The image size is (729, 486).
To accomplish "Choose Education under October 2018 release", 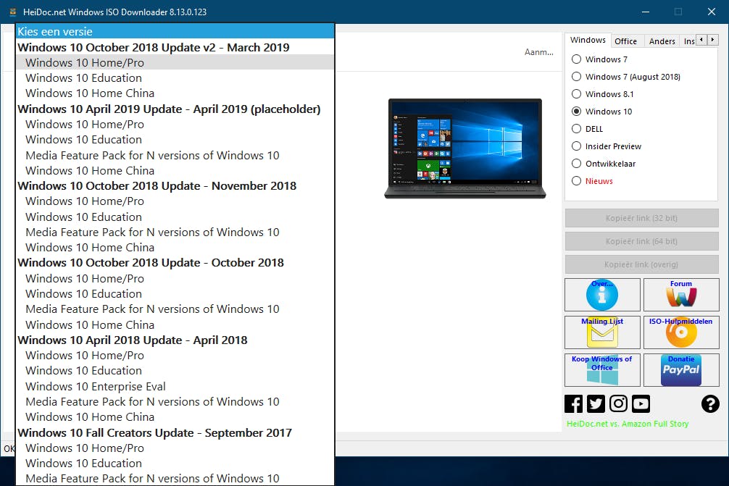I will [175, 293].
